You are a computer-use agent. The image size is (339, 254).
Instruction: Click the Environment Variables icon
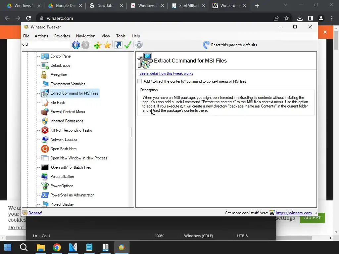click(x=45, y=84)
